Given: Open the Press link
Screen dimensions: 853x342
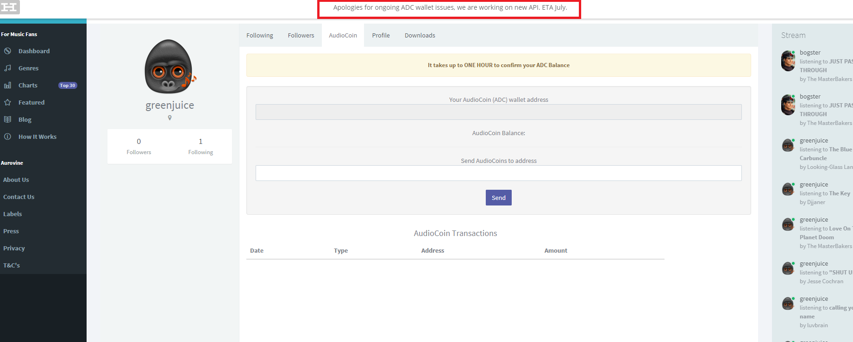Looking at the screenshot, I should click(11, 231).
